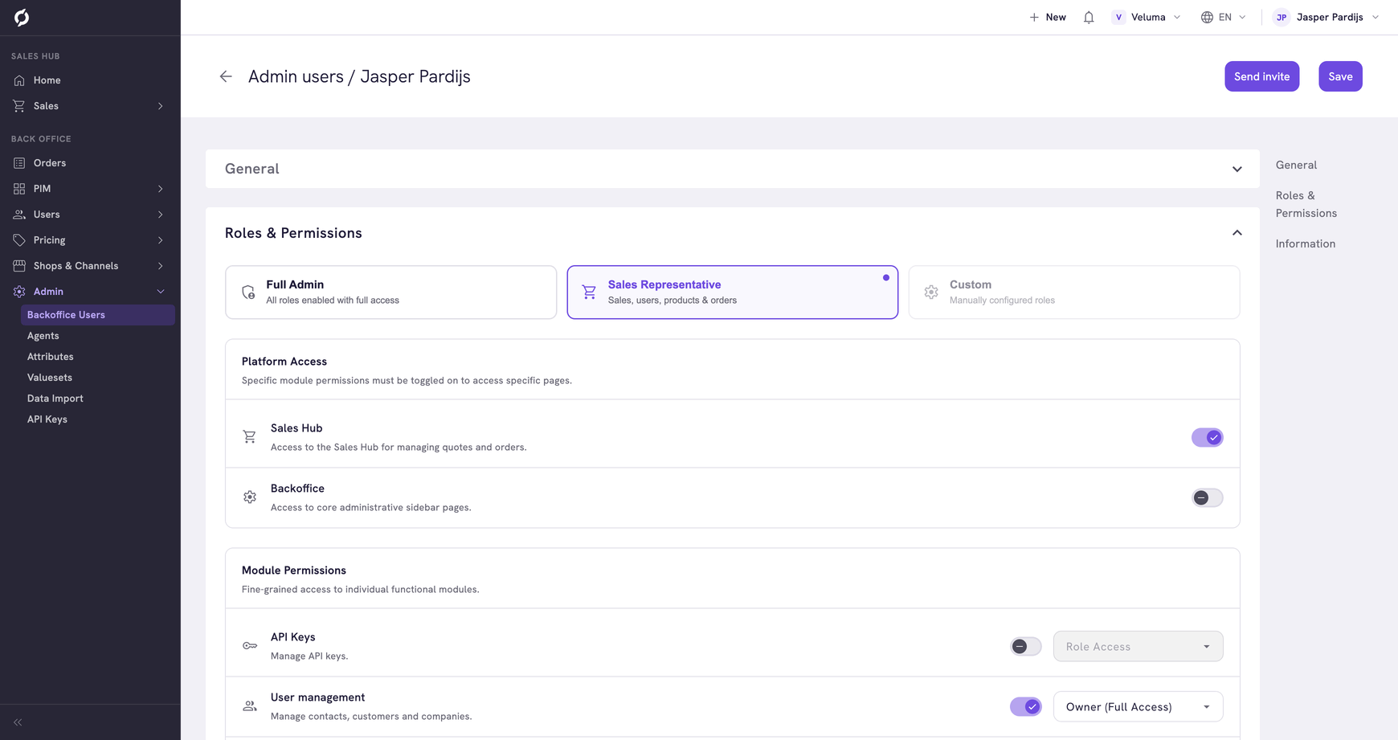Jump to General anchor link on right
Screen dimensions: 1398x740
[x=1296, y=165]
